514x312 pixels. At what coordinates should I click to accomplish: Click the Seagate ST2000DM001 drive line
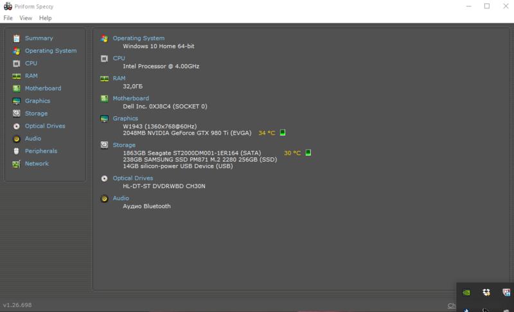pyautogui.click(x=191, y=153)
